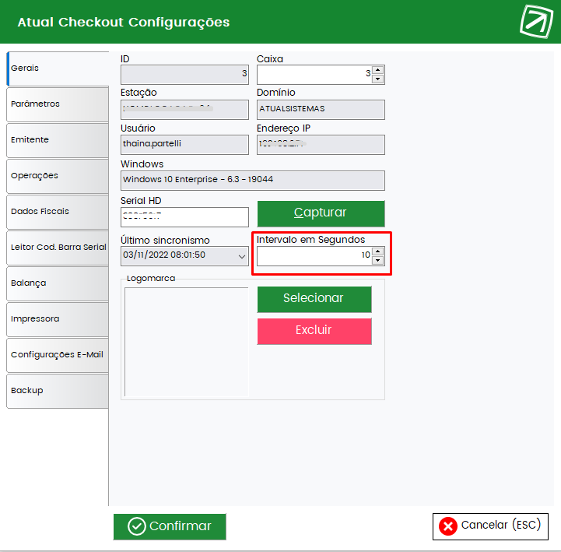Click the Domínio field ATUALSISTEMAS
The height and width of the screenshot is (552, 561).
321,110
